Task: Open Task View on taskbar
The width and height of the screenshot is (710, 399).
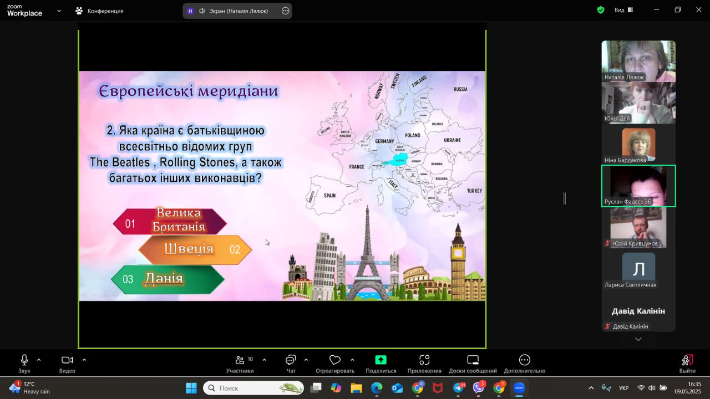Action: point(316,388)
